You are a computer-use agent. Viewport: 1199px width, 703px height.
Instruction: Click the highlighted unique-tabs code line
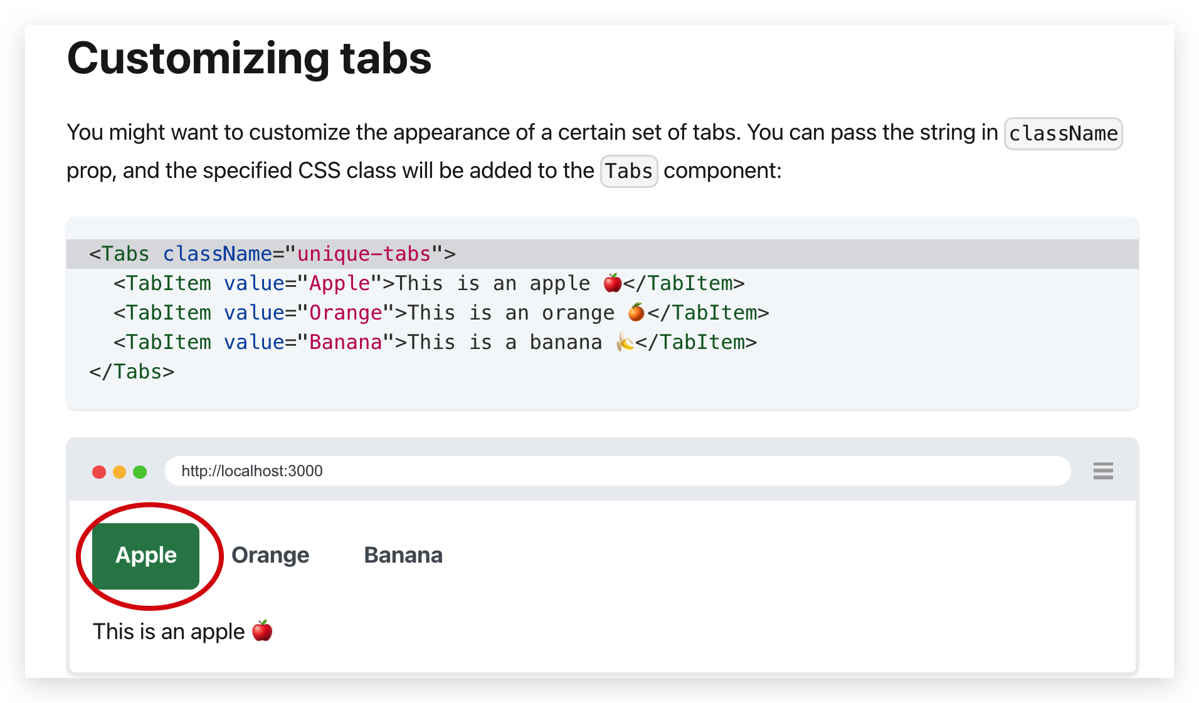pos(366,254)
